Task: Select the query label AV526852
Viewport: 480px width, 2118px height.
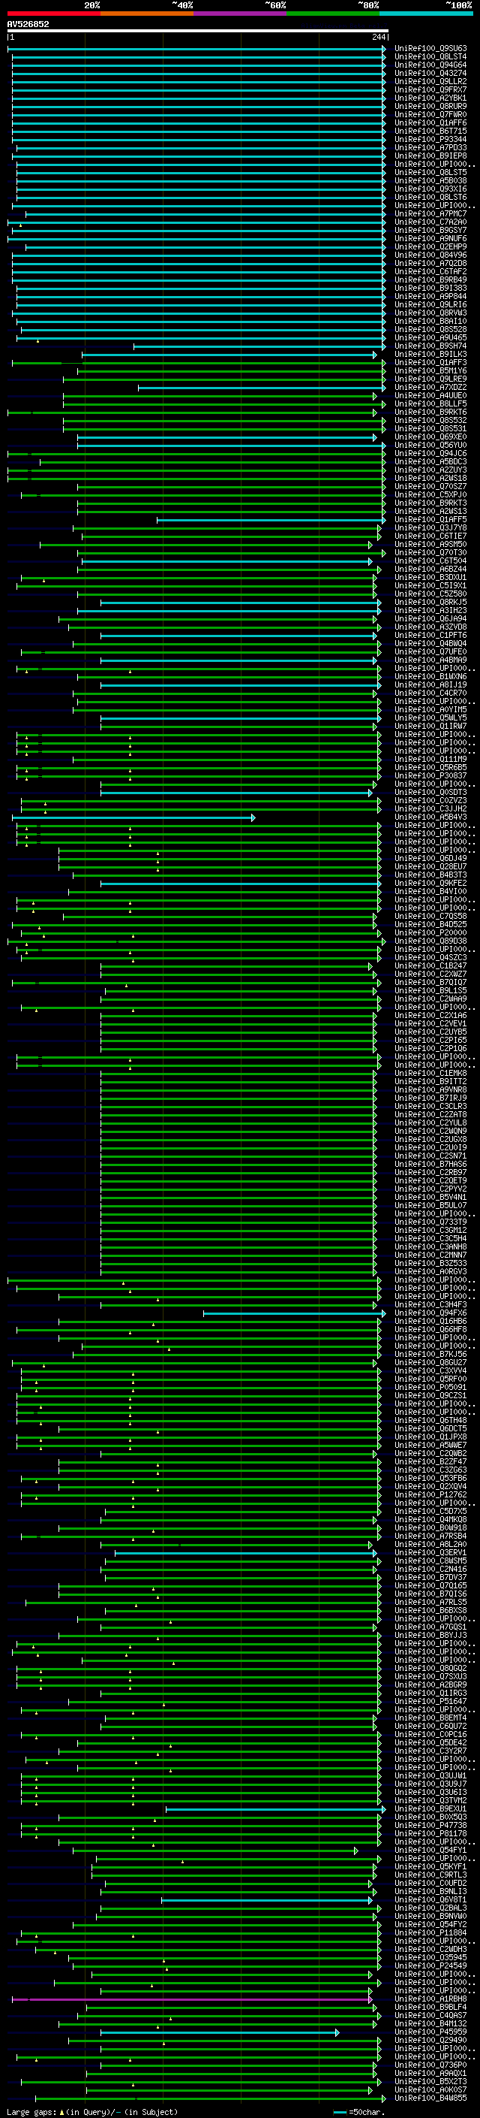Action: (x=28, y=24)
